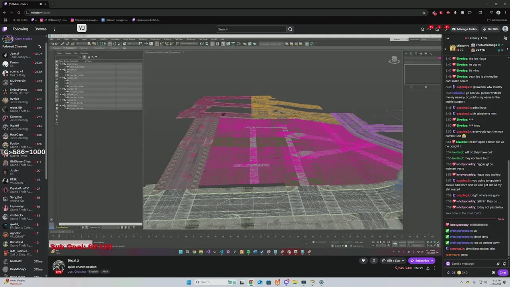
Task: Click the Redo arrow in 3ds Max toolbar
Action: coord(57,44)
